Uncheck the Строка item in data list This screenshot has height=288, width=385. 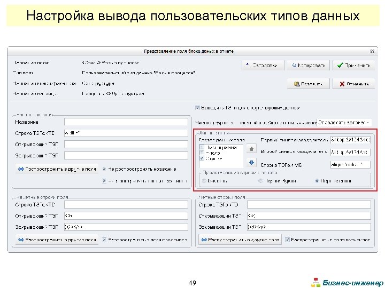click(x=202, y=158)
